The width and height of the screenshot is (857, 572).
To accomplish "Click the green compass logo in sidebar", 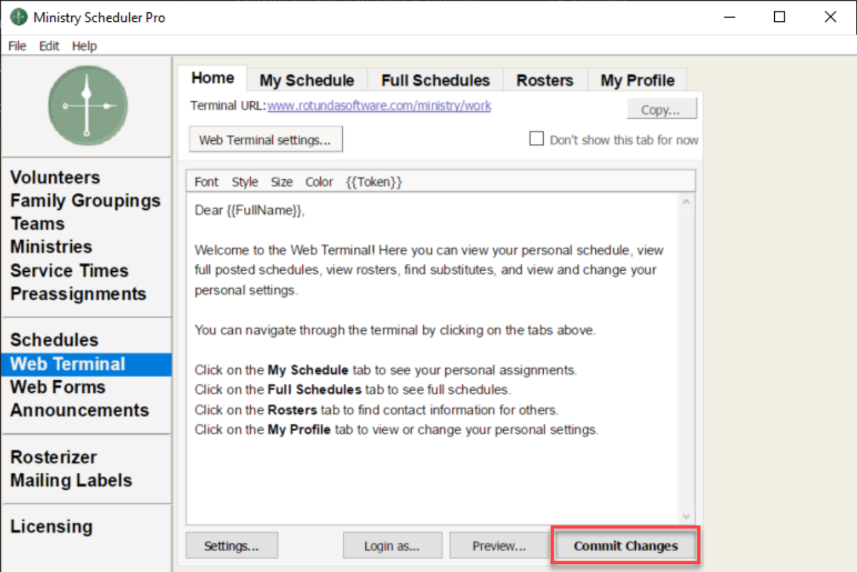I will (x=87, y=105).
